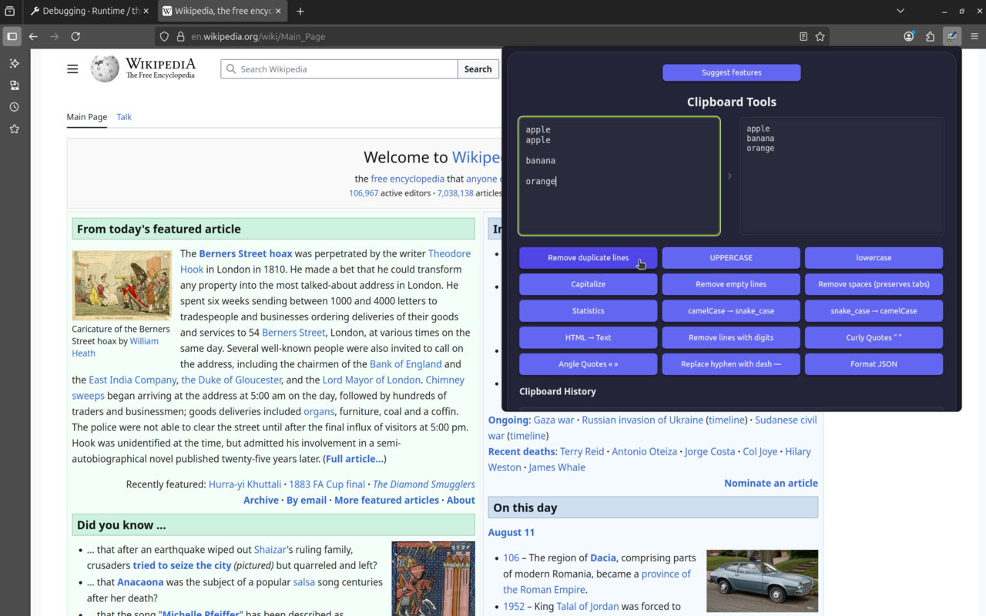Open synced tabs in the sidebar
This screenshot has height=616, width=986.
pos(14,85)
